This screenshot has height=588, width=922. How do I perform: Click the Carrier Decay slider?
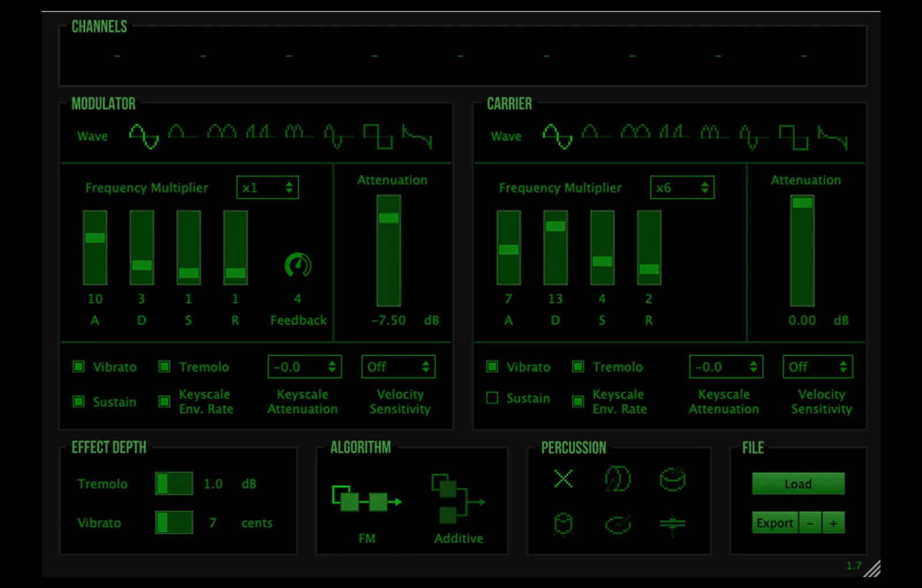click(x=556, y=247)
